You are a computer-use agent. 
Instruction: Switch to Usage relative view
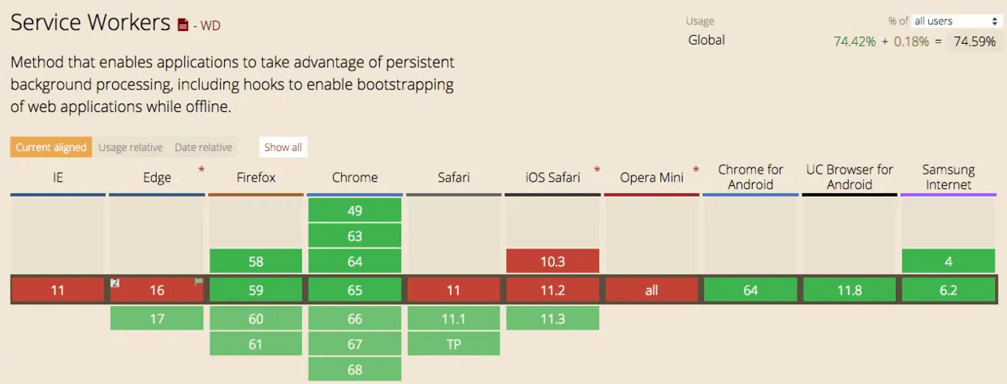131,147
